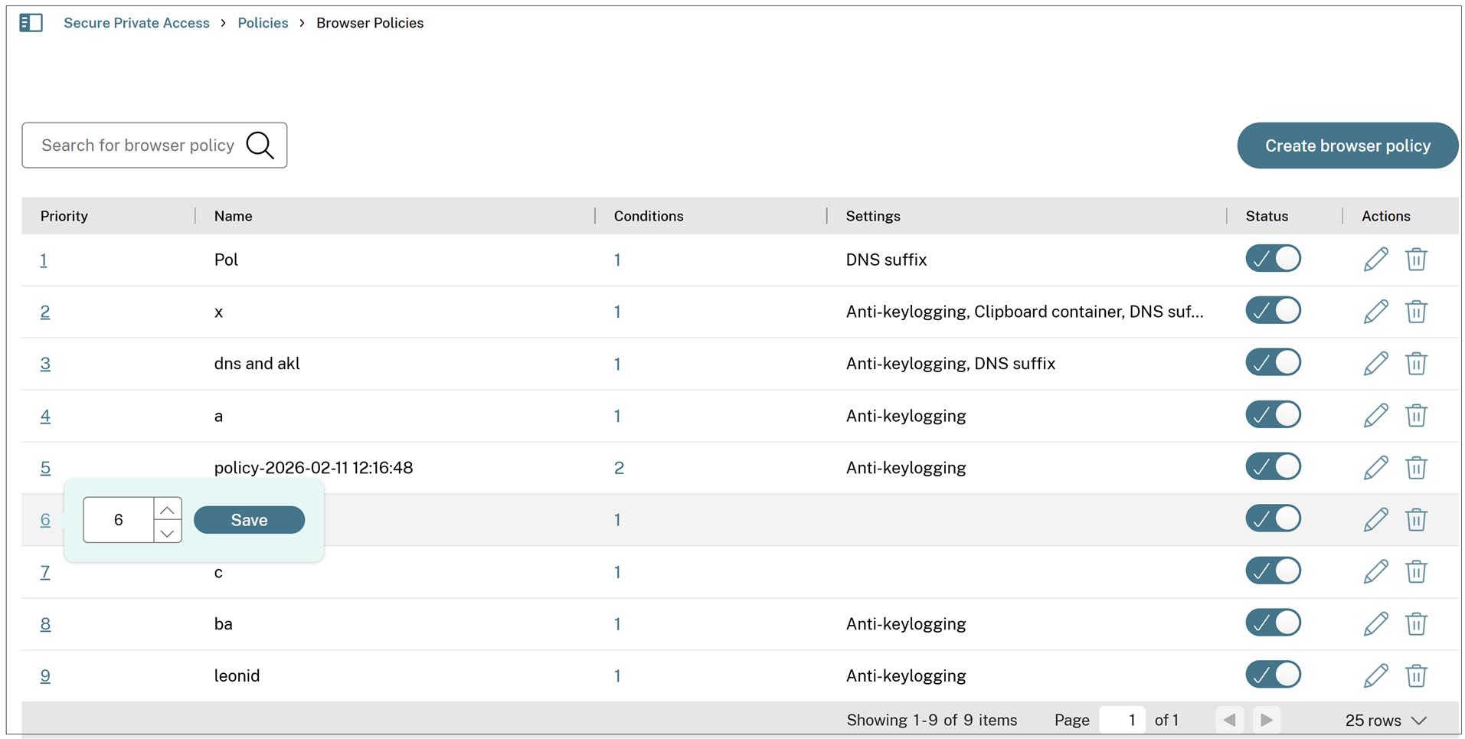Click priority link 7
Viewport: 1465px width, 739px height.
(x=45, y=573)
